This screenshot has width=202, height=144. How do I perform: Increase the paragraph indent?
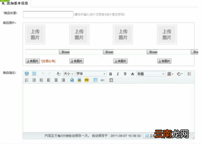[41, 80]
